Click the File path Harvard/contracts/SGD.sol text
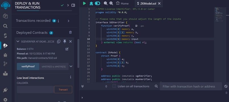The width and height of the screenshot is (229, 102). (37, 58)
